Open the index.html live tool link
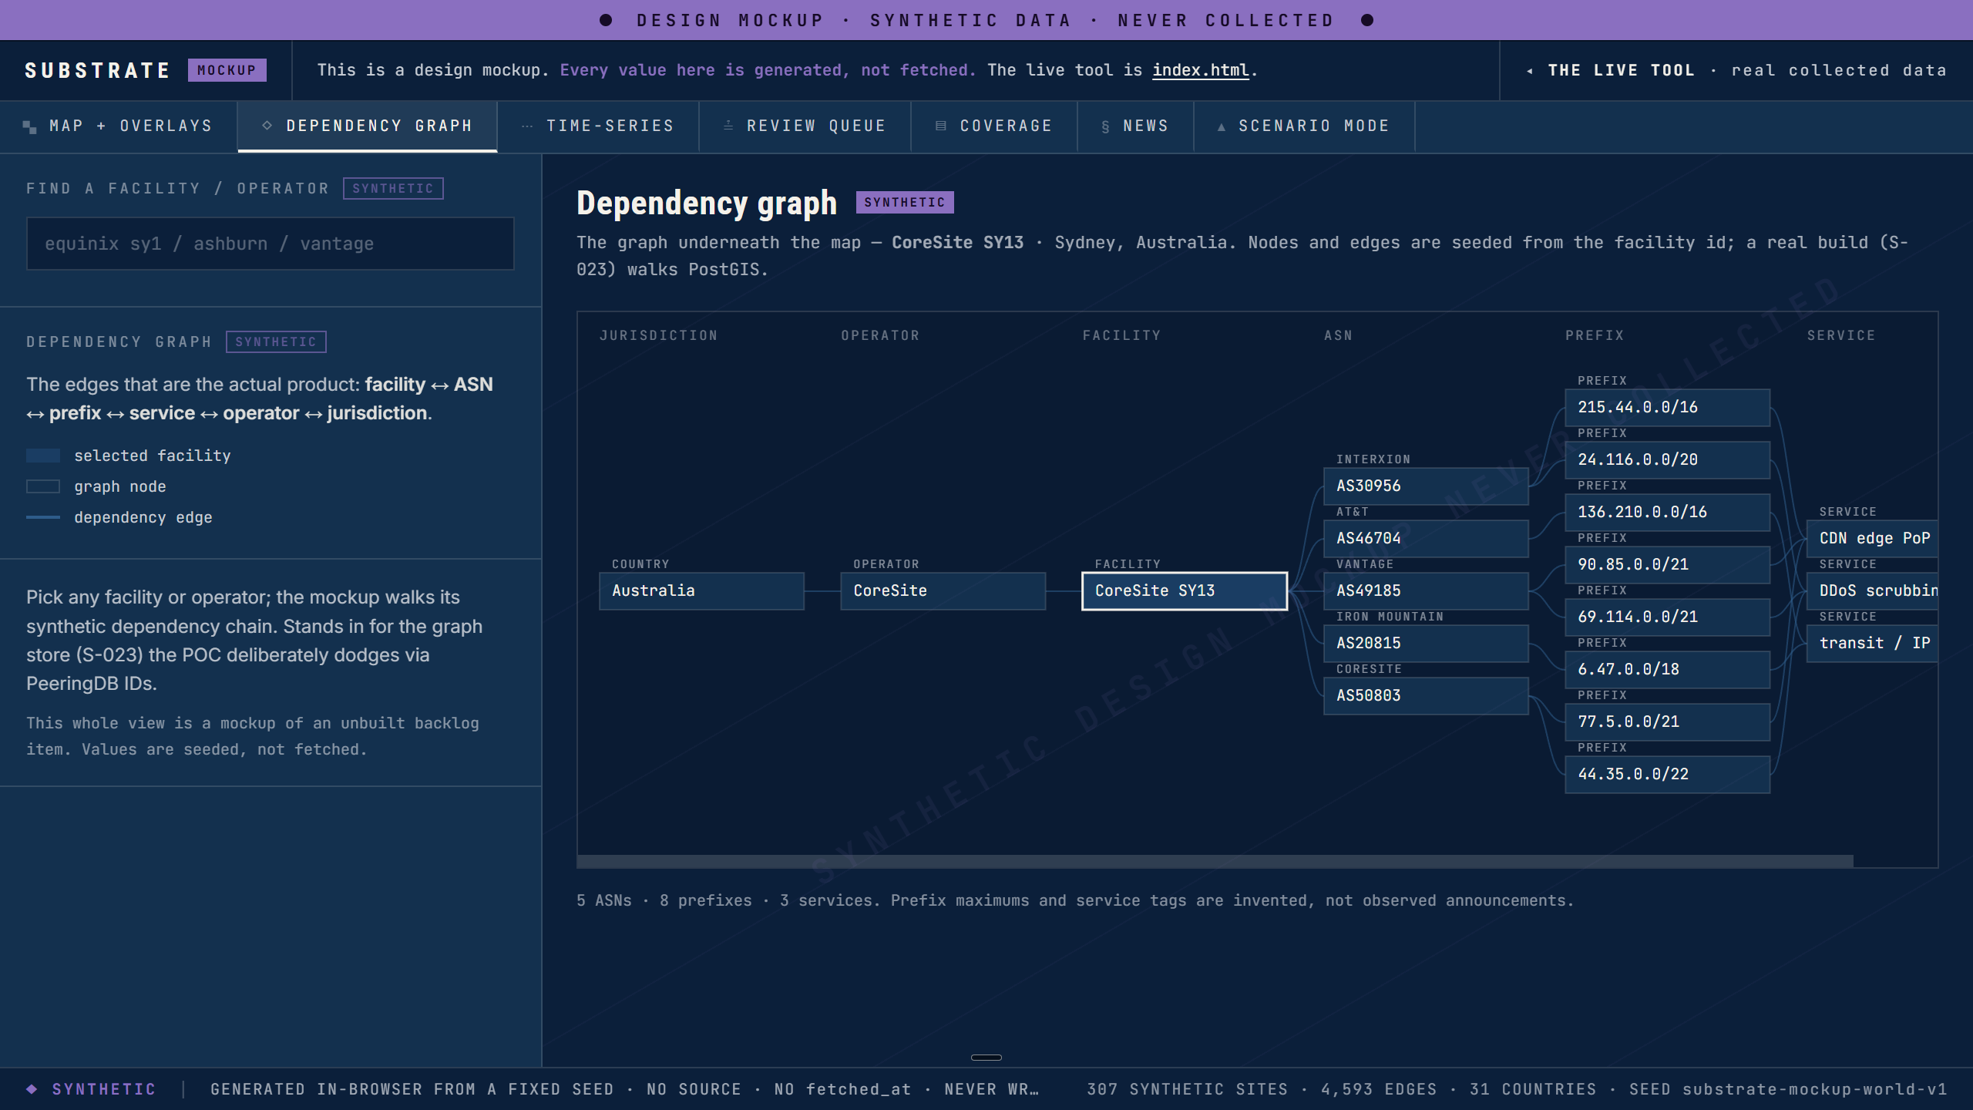1973x1110 pixels. [x=1201, y=70]
